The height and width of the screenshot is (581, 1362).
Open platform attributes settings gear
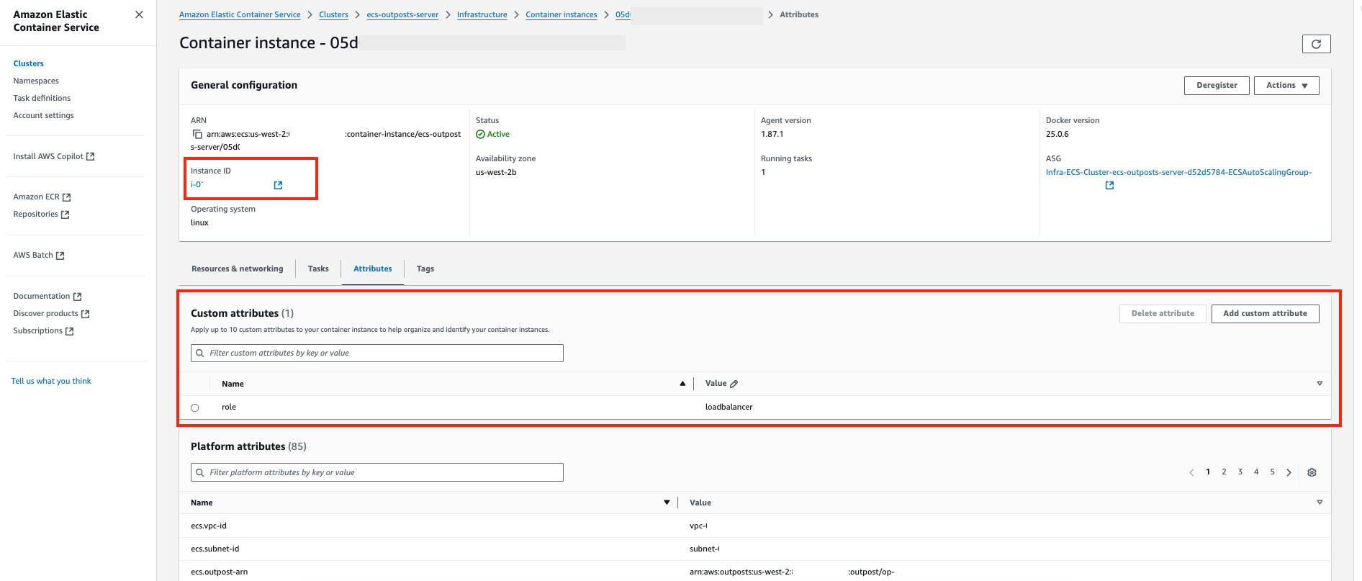tap(1312, 472)
